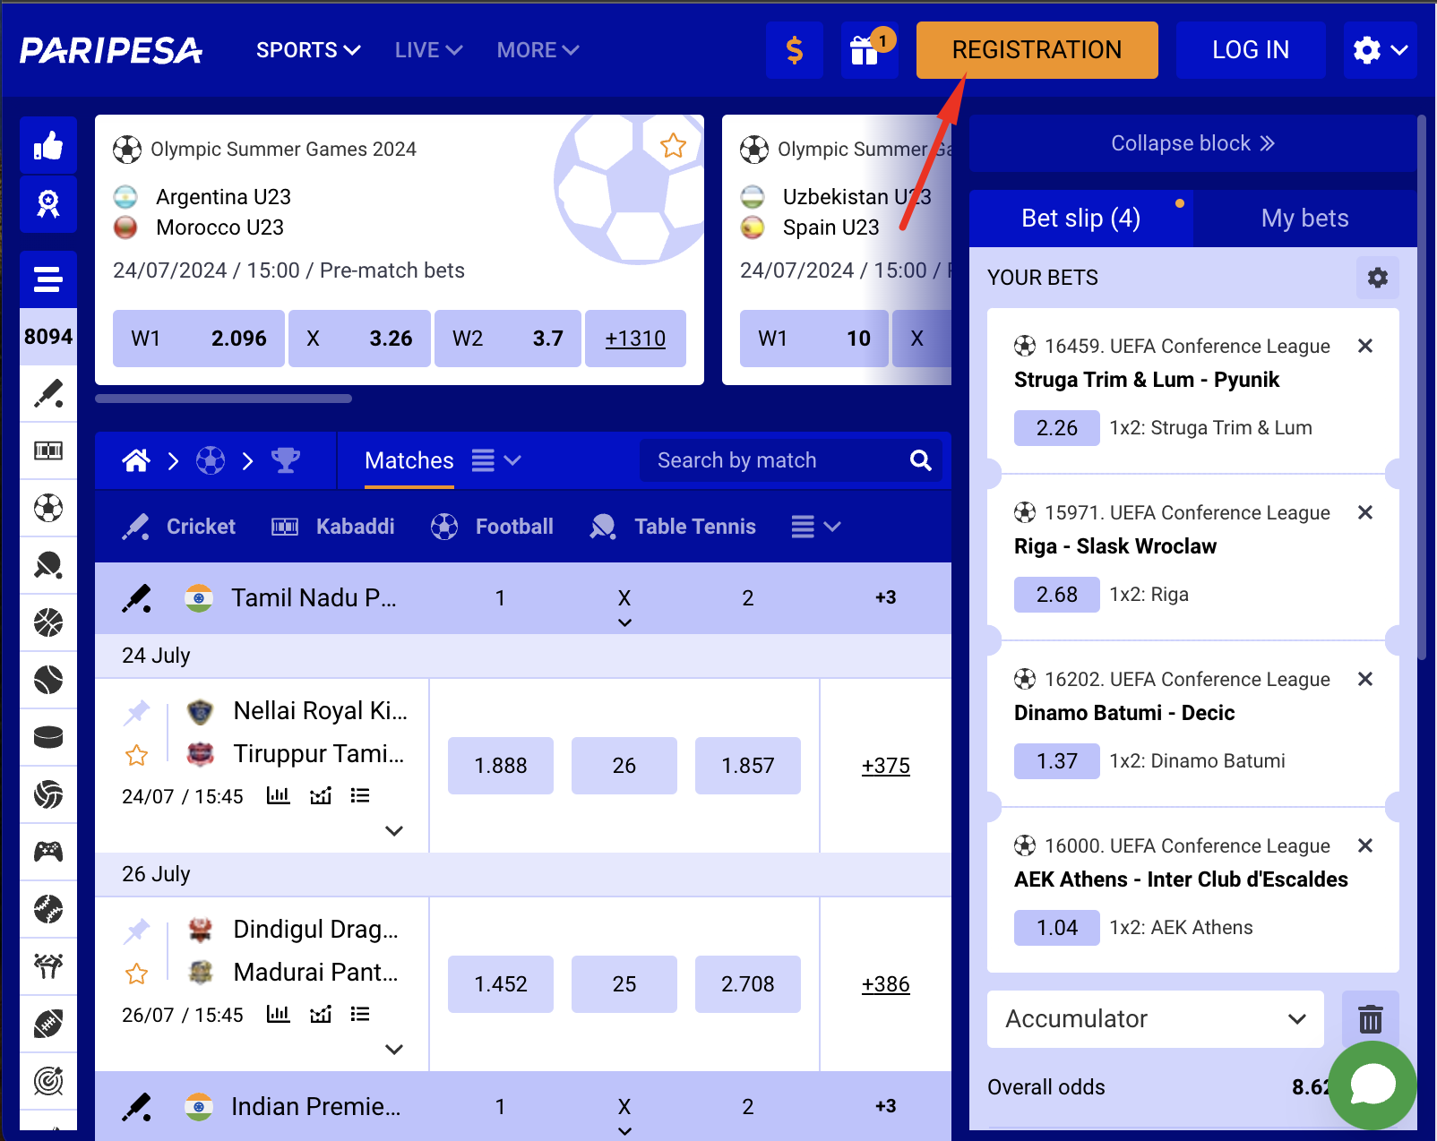The height and width of the screenshot is (1141, 1437).
Task: Click the LOG IN button
Action: 1251,50
